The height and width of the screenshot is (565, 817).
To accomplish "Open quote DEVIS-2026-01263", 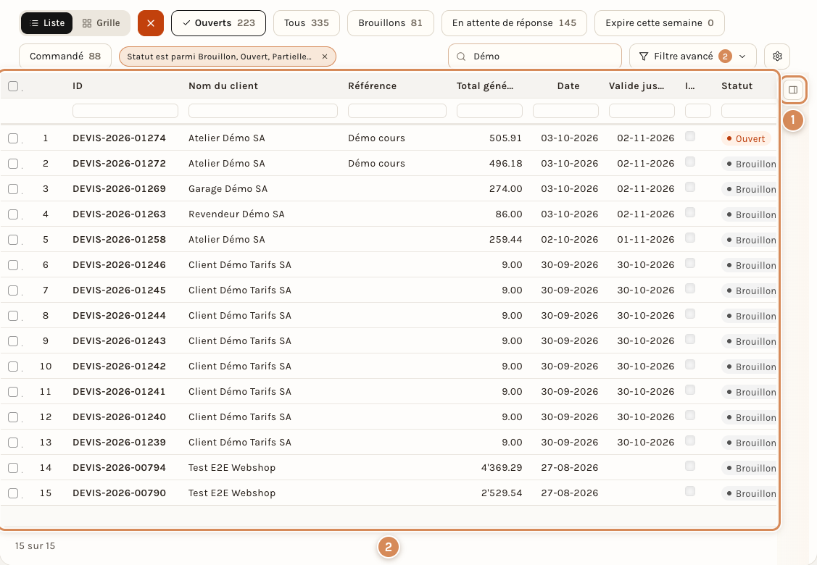I will pyautogui.click(x=120, y=214).
